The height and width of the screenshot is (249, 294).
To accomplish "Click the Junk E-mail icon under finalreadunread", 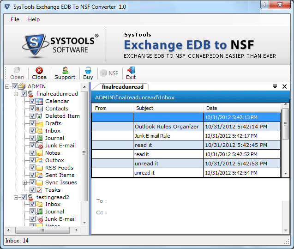I will (39, 146).
